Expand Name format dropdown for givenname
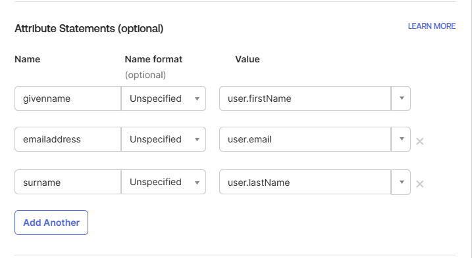Viewport: 472px width, 258px height. coord(163,98)
